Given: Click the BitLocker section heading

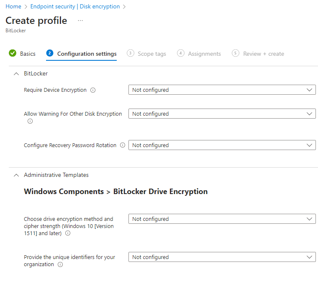Looking at the screenshot, I should 36,73.
